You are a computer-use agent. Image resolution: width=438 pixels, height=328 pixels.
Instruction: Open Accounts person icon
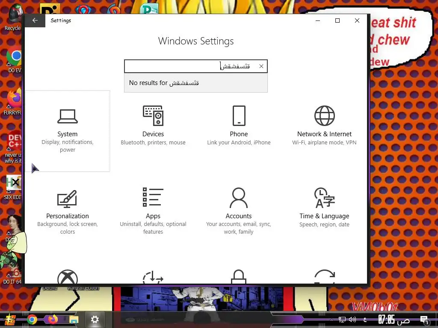(239, 198)
